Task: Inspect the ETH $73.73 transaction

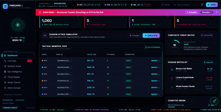Action: [x=155, y=74]
